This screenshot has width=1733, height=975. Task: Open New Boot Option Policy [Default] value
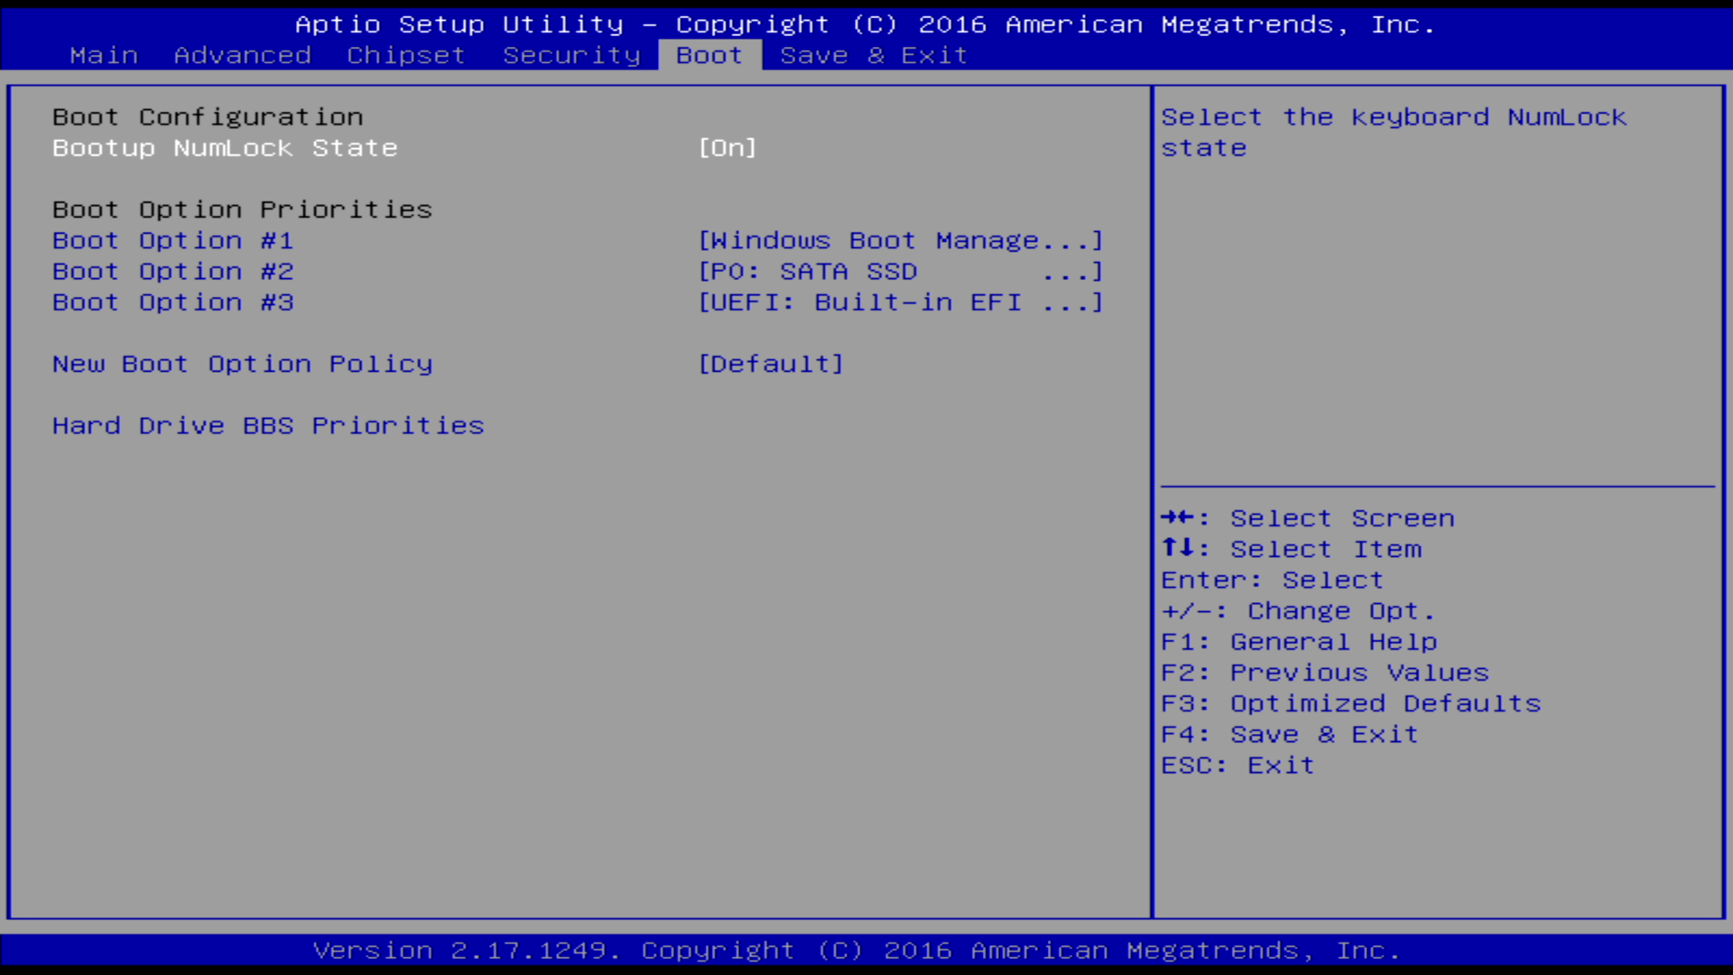(x=770, y=364)
